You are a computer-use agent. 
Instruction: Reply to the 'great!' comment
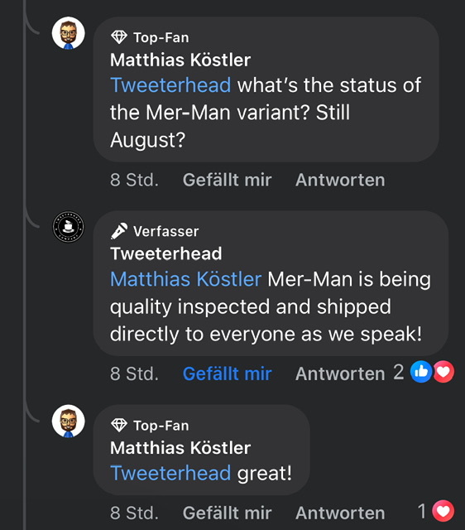(x=340, y=513)
